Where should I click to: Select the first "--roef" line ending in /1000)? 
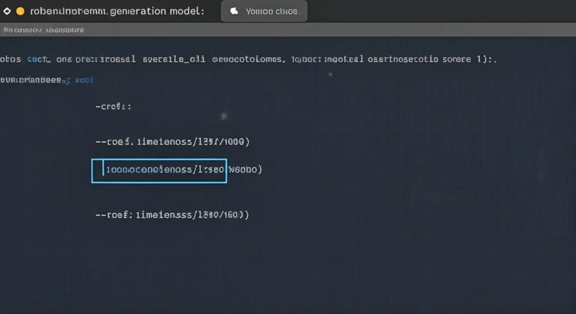coord(172,142)
